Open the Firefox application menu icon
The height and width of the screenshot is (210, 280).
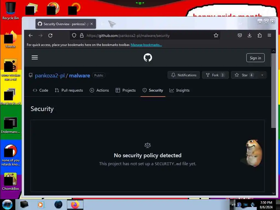click(269, 35)
